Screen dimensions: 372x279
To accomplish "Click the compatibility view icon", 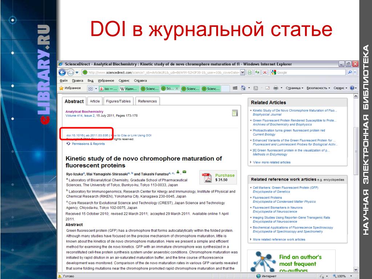I will point(250,72).
